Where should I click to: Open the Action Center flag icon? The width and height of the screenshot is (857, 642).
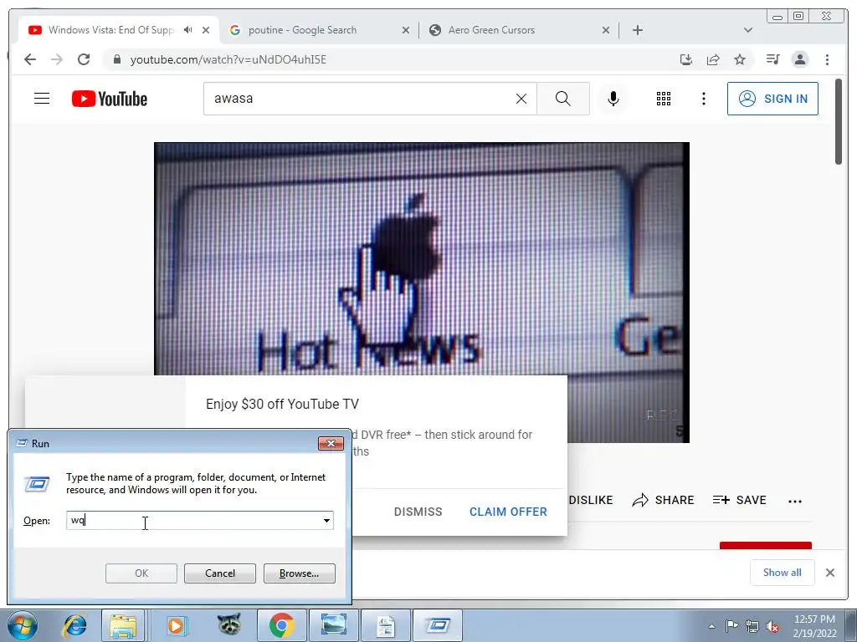(731, 626)
